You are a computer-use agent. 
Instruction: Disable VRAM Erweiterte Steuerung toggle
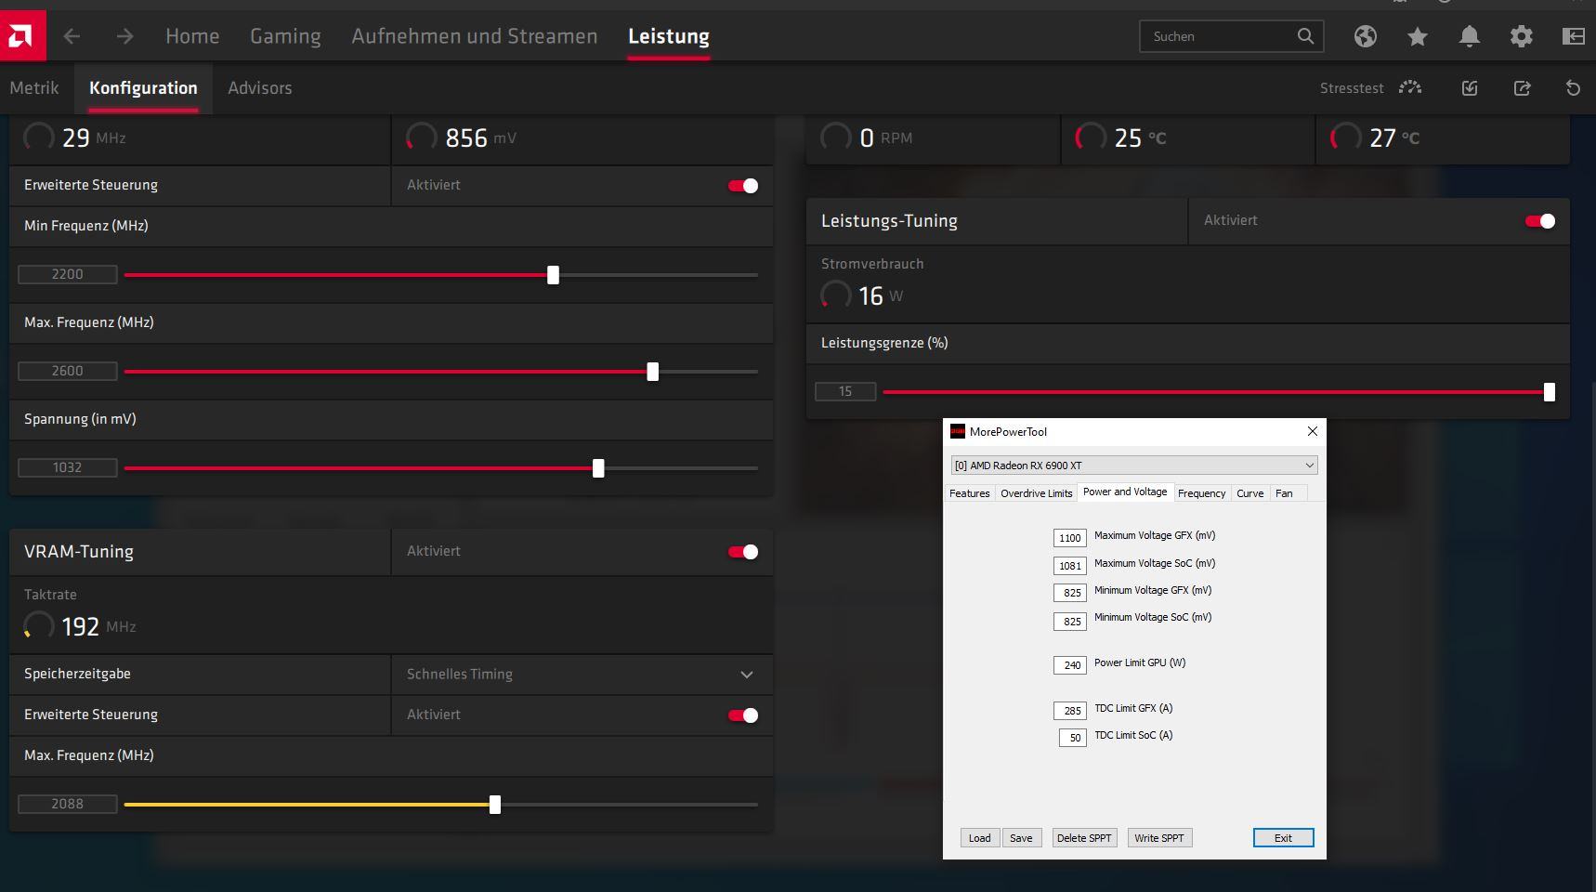743,715
